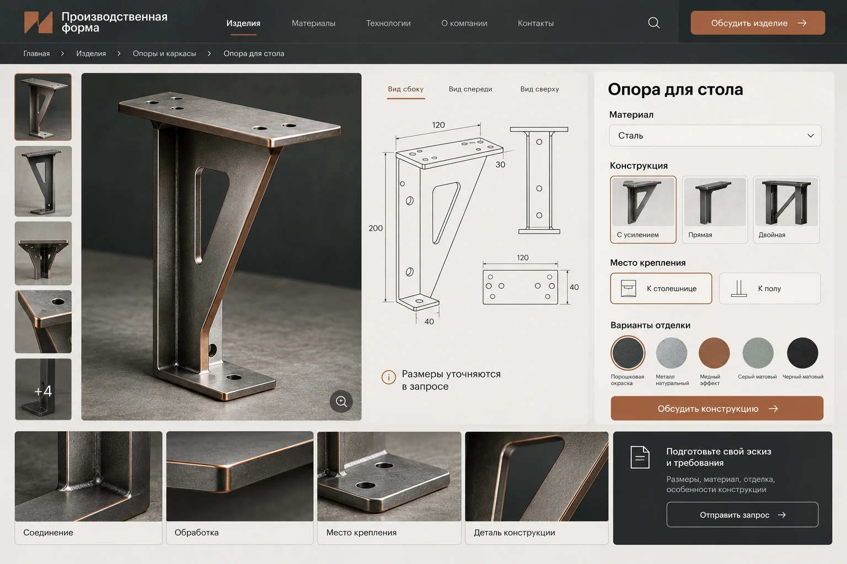
Task: Select 'Металл натуральный' finish swatch
Action: coord(672,353)
